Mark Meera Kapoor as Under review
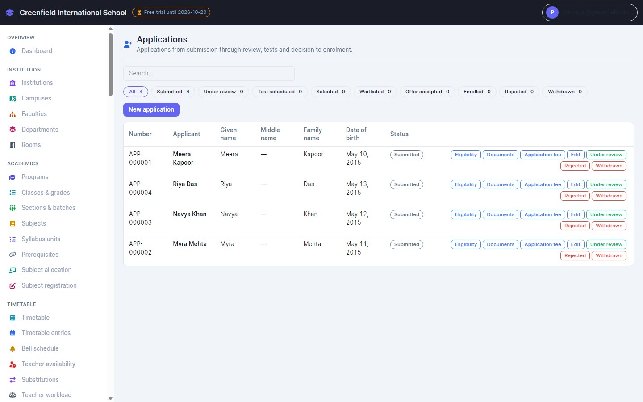Image resolution: width=643 pixels, height=402 pixels. 606,155
